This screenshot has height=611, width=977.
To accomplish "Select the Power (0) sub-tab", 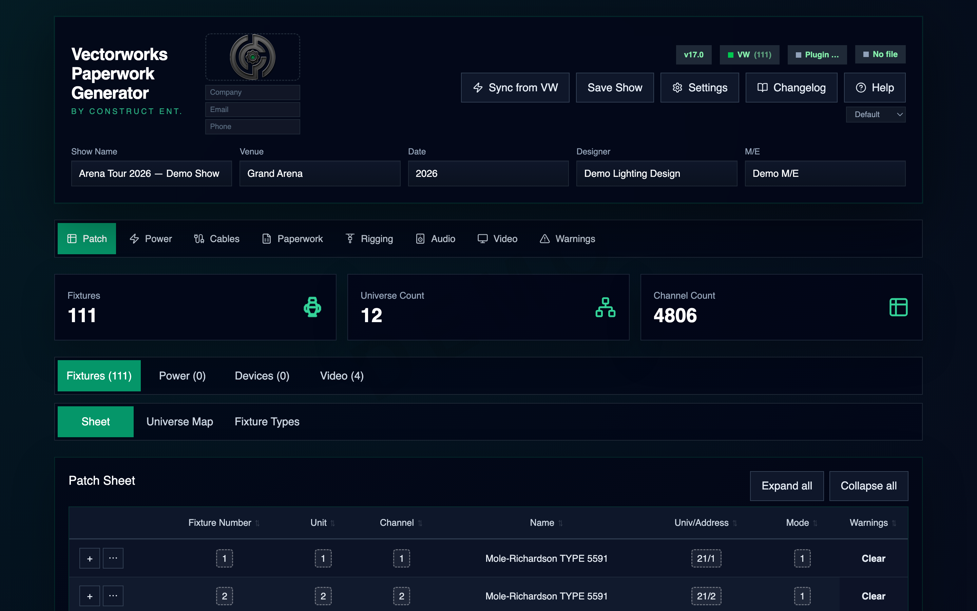I will tap(183, 376).
